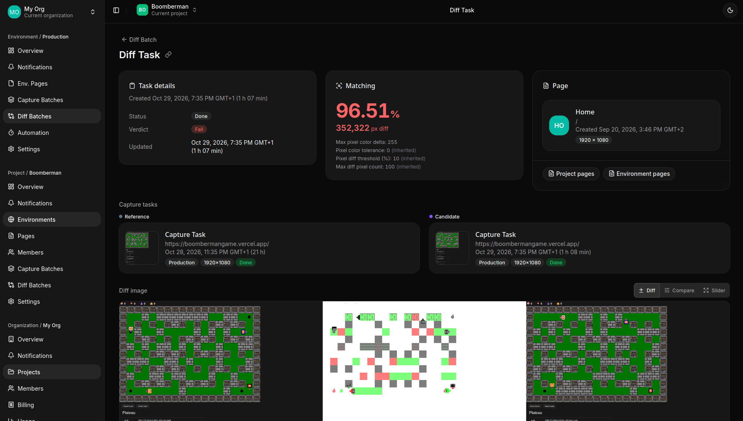Click the Candidate Capture Task title

[495, 234]
